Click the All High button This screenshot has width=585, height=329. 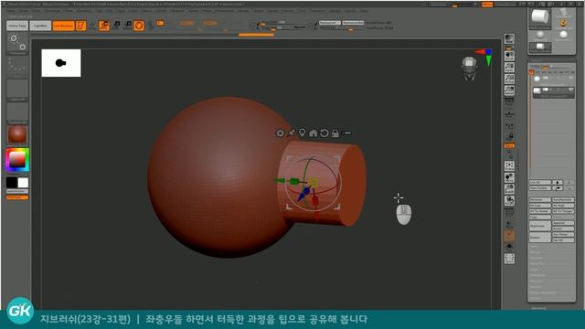563,206
